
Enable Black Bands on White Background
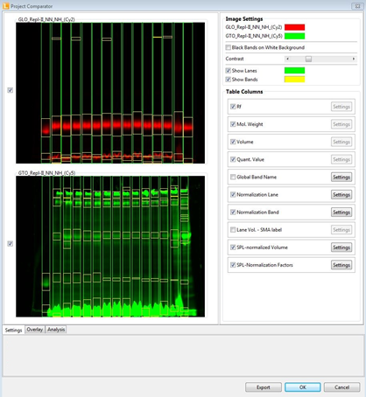[229, 47]
